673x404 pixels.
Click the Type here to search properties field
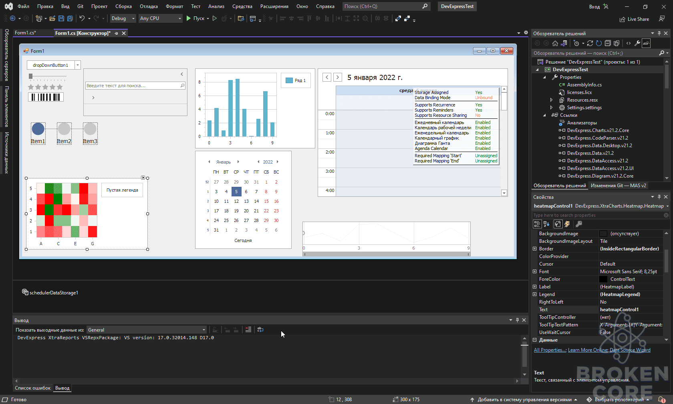(x=601, y=215)
